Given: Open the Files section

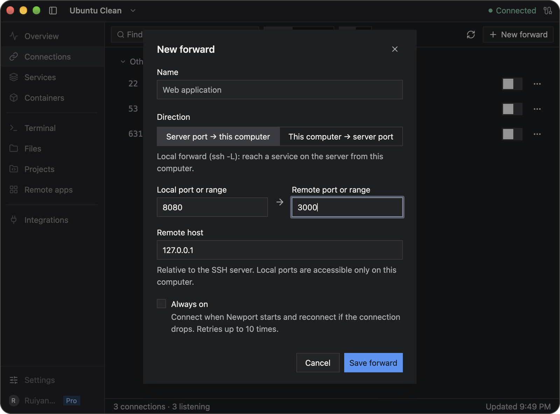Looking at the screenshot, I should tap(52, 149).
